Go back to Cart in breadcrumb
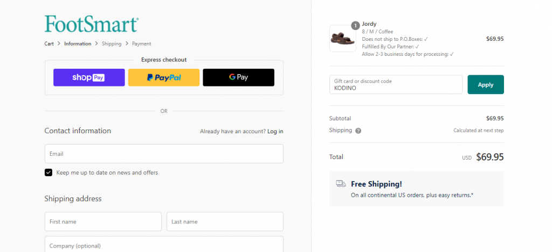This screenshot has width=552, height=252. click(49, 44)
